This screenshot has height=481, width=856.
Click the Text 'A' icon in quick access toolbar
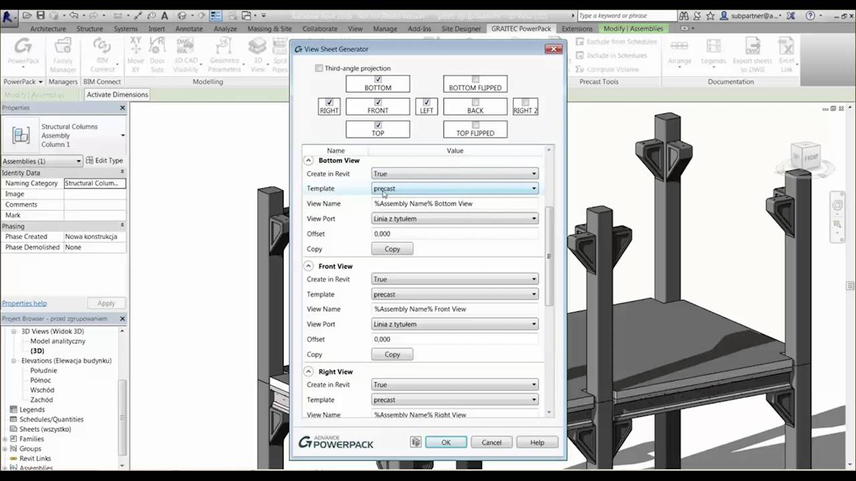[165, 15]
